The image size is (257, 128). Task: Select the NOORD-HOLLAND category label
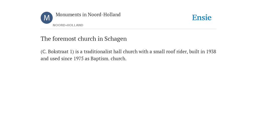coord(68,25)
